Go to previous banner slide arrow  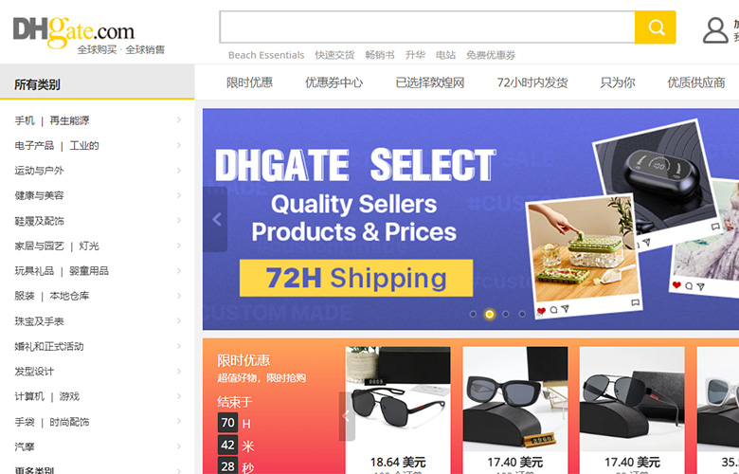point(216,219)
